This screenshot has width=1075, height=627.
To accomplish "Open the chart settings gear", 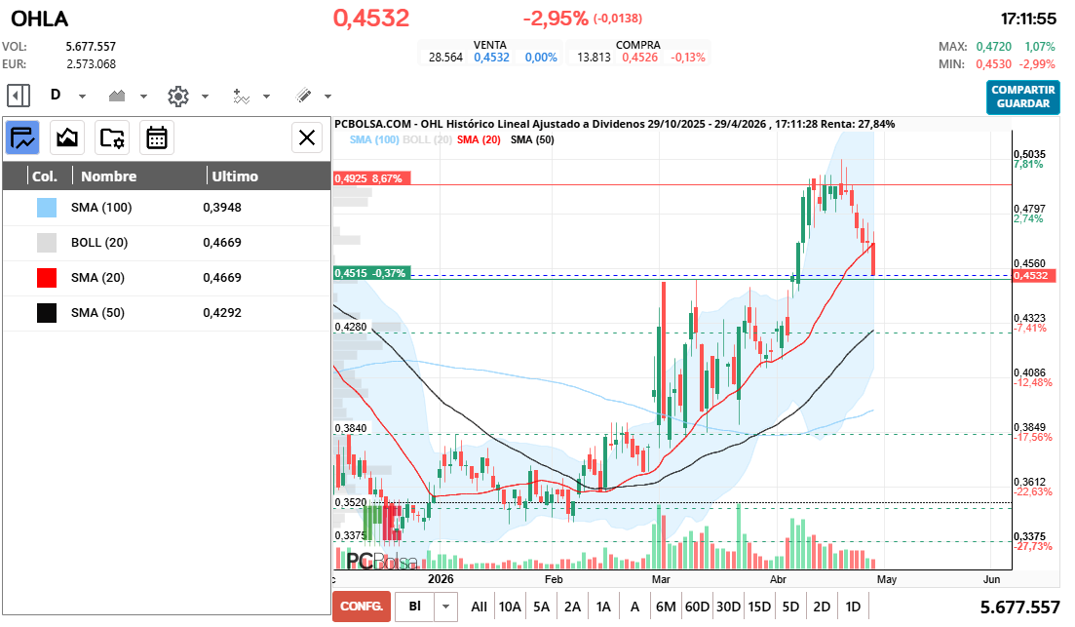I will pyautogui.click(x=177, y=96).
